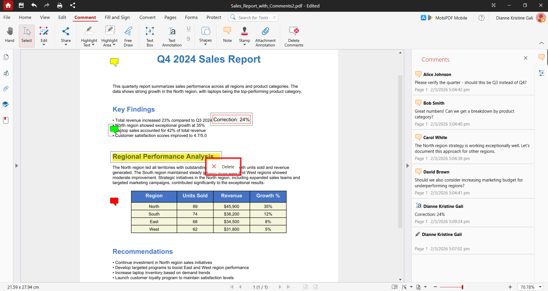548x291 pixels.
Task: Click the red sticky note on page
Action: pos(114,202)
